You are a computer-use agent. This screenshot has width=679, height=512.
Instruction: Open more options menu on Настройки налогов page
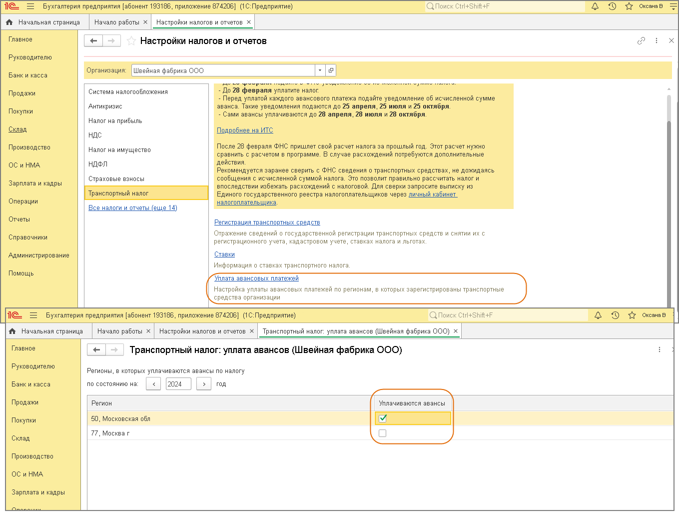coord(657,40)
